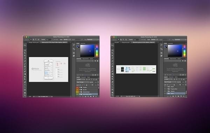
Task: Click zoom percentage field in left status bar
Action: [x=30, y=97]
